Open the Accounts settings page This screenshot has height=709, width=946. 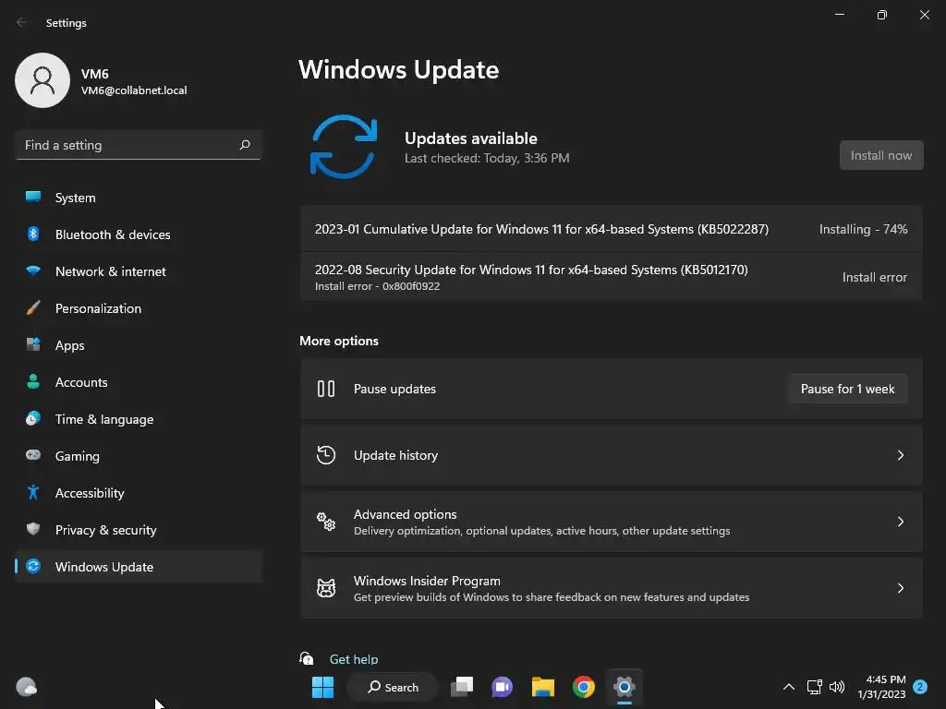coord(139,382)
